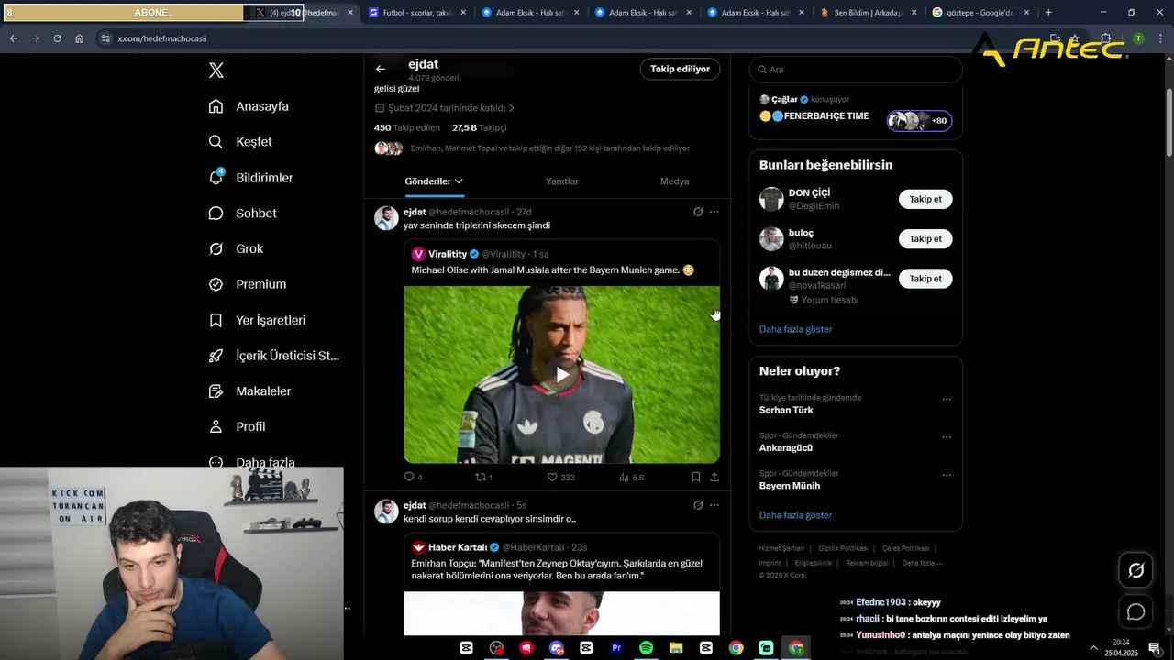The height and width of the screenshot is (660, 1174).
Task: Toggle Takip ediliyor follow button
Action: (680, 69)
